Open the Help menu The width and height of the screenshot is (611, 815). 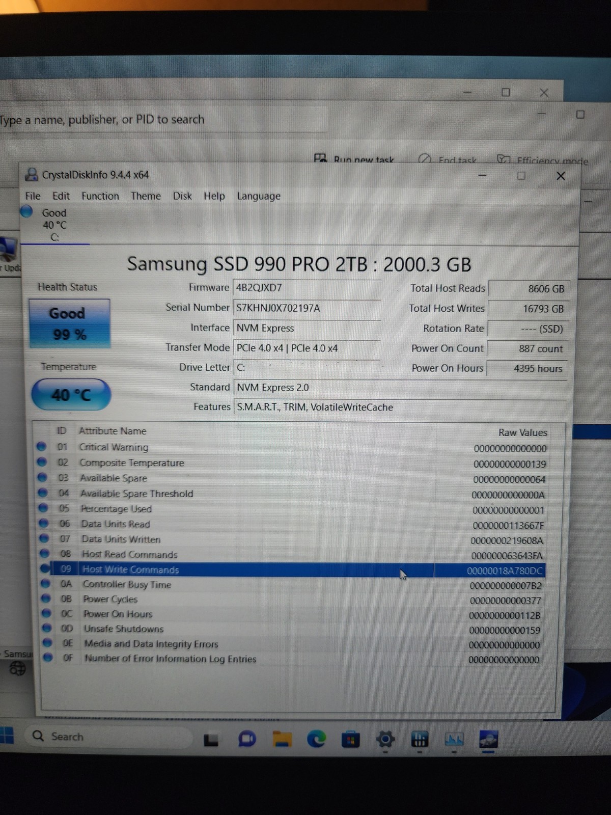pos(214,196)
